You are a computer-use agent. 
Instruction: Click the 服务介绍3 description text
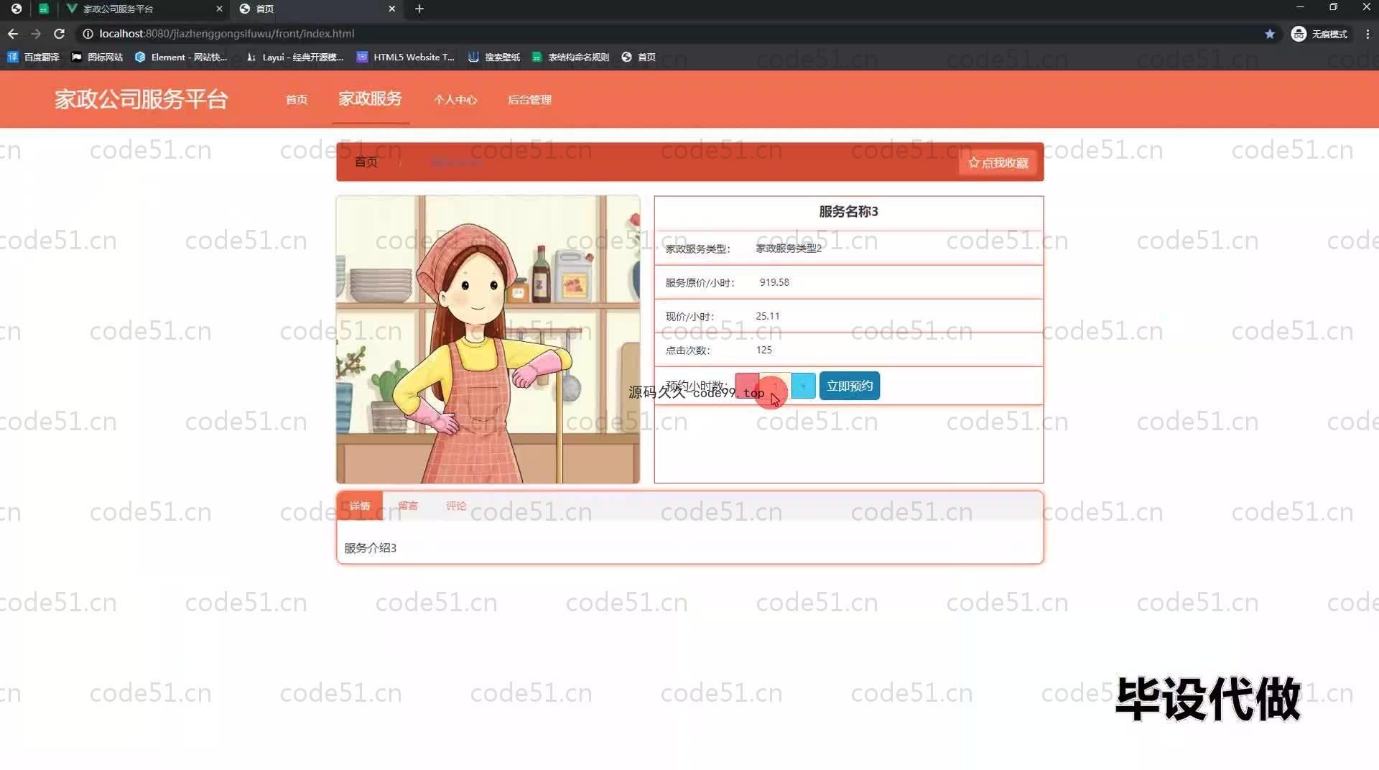[370, 548]
